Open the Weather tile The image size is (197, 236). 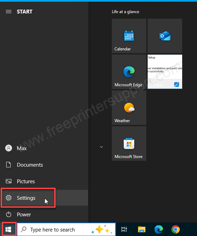pyautogui.click(x=129, y=108)
